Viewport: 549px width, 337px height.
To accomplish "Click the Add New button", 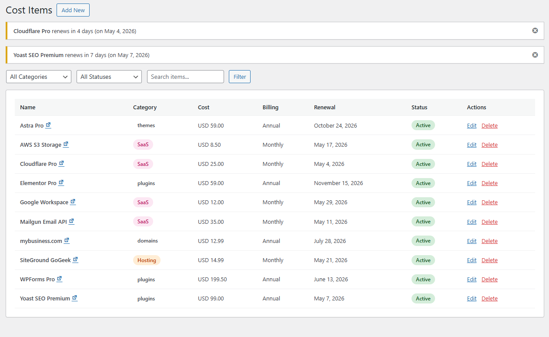I will coord(73,10).
